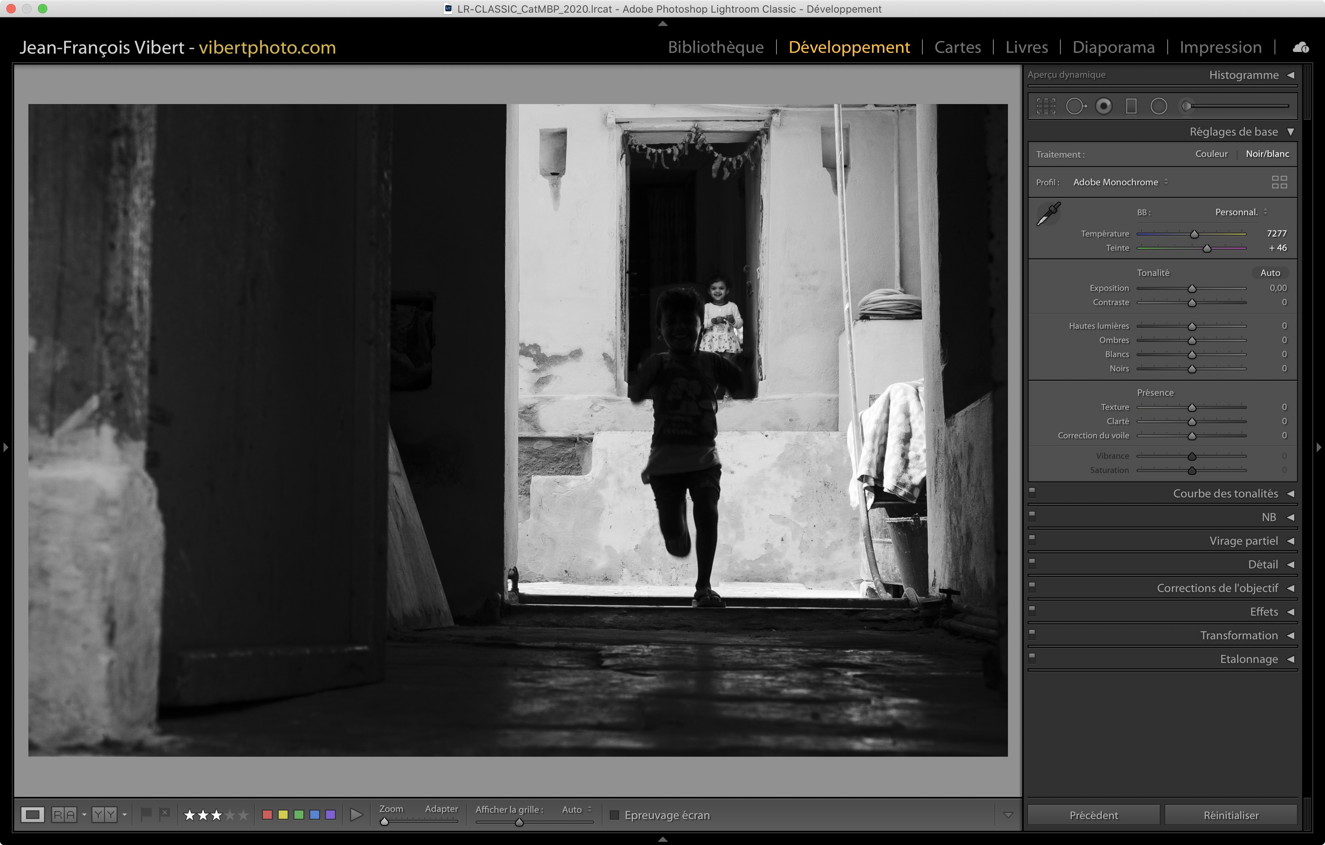
Task: Click the Réinitialiser button
Action: click(x=1230, y=815)
